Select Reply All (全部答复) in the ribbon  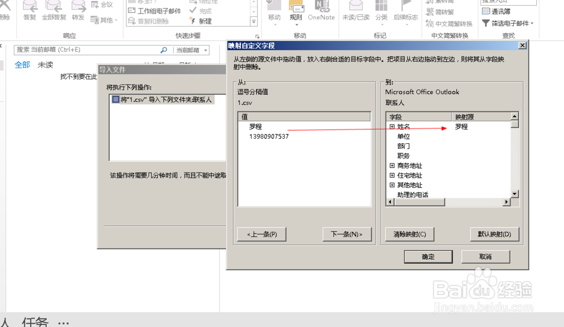pyautogui.click(x=54, y=10)
